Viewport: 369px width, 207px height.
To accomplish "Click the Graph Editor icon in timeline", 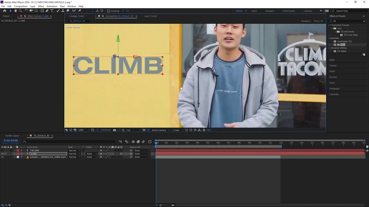I will [150, 142].
